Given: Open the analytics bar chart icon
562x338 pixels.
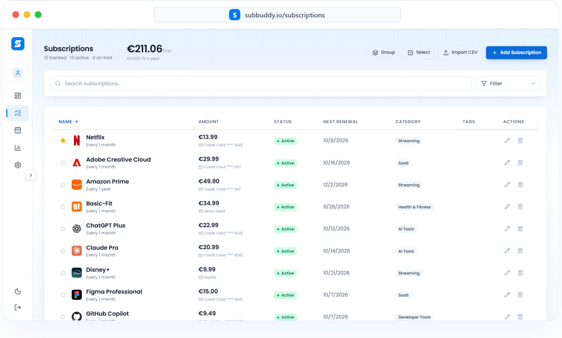Looking at the screenshot, I should click(x=18, y=148).
